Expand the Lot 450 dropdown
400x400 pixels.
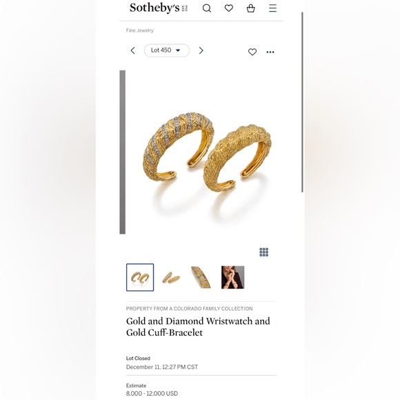coord(167,50)
